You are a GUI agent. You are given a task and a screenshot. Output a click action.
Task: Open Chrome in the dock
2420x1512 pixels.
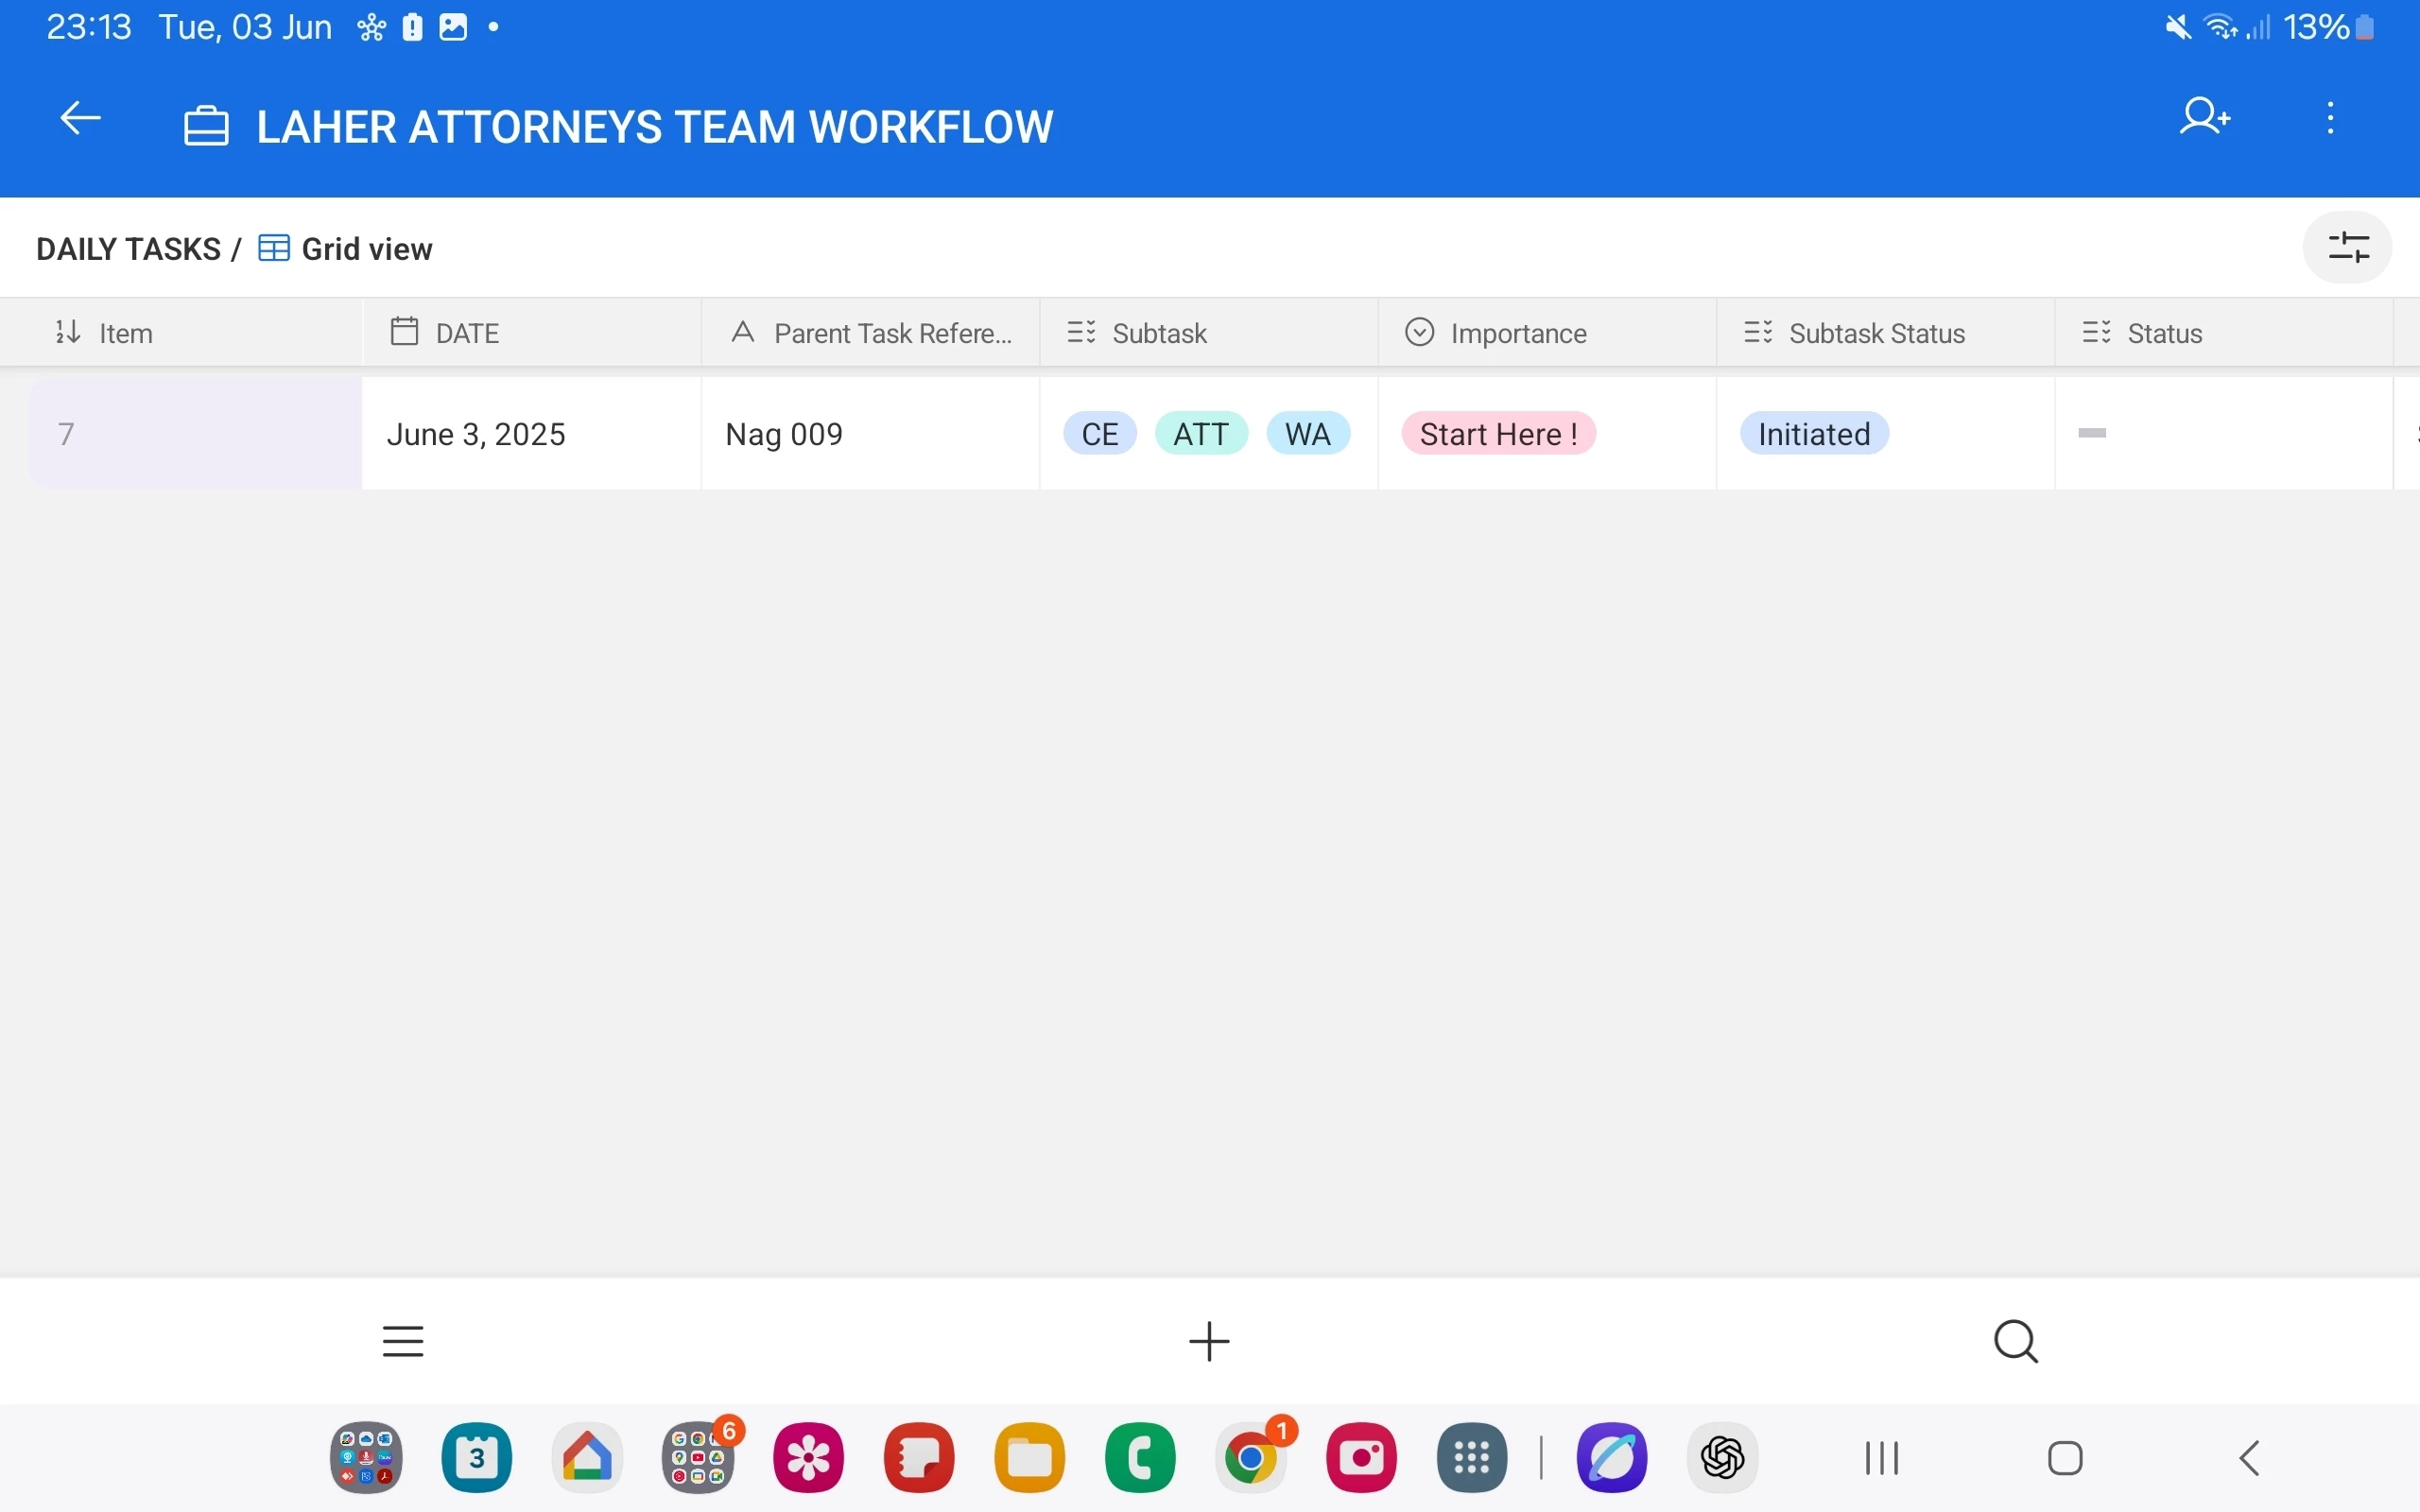click(x=1252, y=1458)
